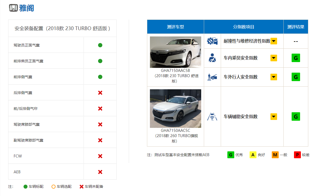Click the green dot for 驾驶员正面气囊
This screenshot has height=196, width=317.
100,45
